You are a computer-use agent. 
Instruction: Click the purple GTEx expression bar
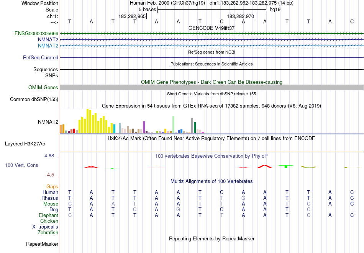point(144,127)
